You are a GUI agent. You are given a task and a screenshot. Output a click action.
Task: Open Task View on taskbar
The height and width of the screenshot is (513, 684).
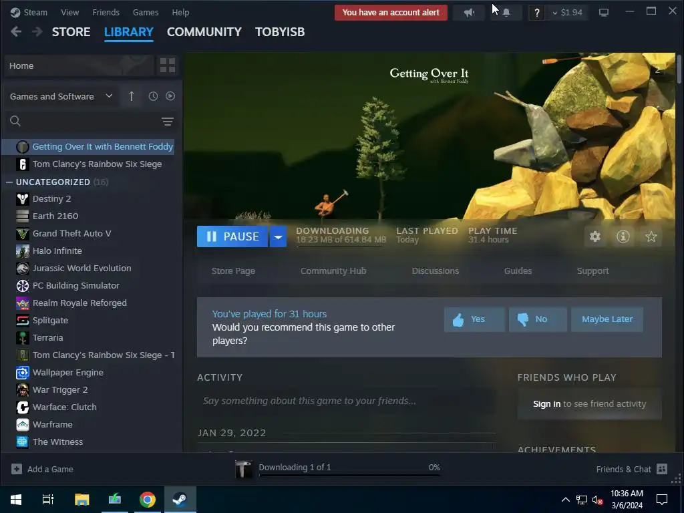pyautogui.click(x=48, y=500)
